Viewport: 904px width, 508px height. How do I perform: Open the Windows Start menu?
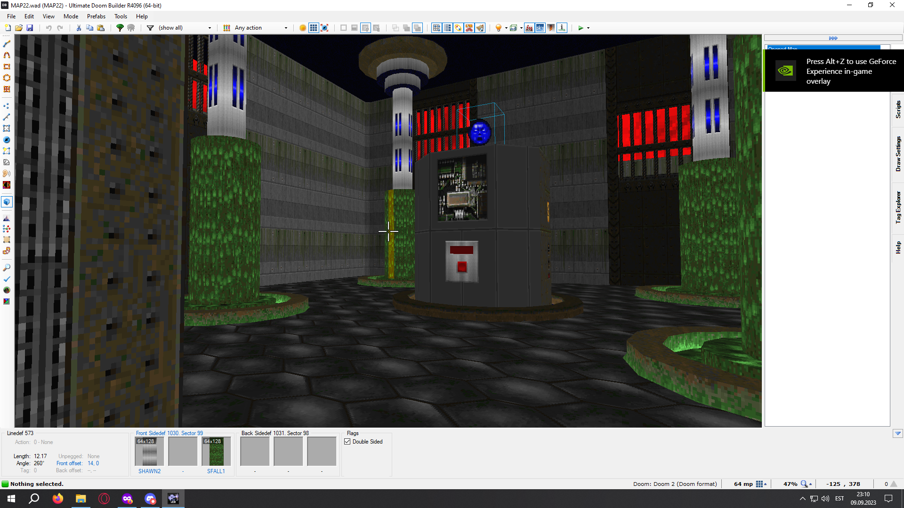point(11,499)
